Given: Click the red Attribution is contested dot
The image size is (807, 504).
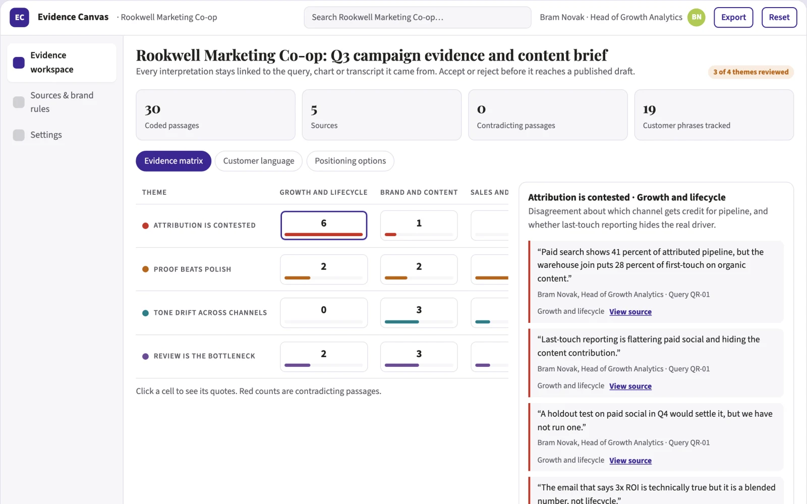Looking at the screenshot, I should [145, 226].
